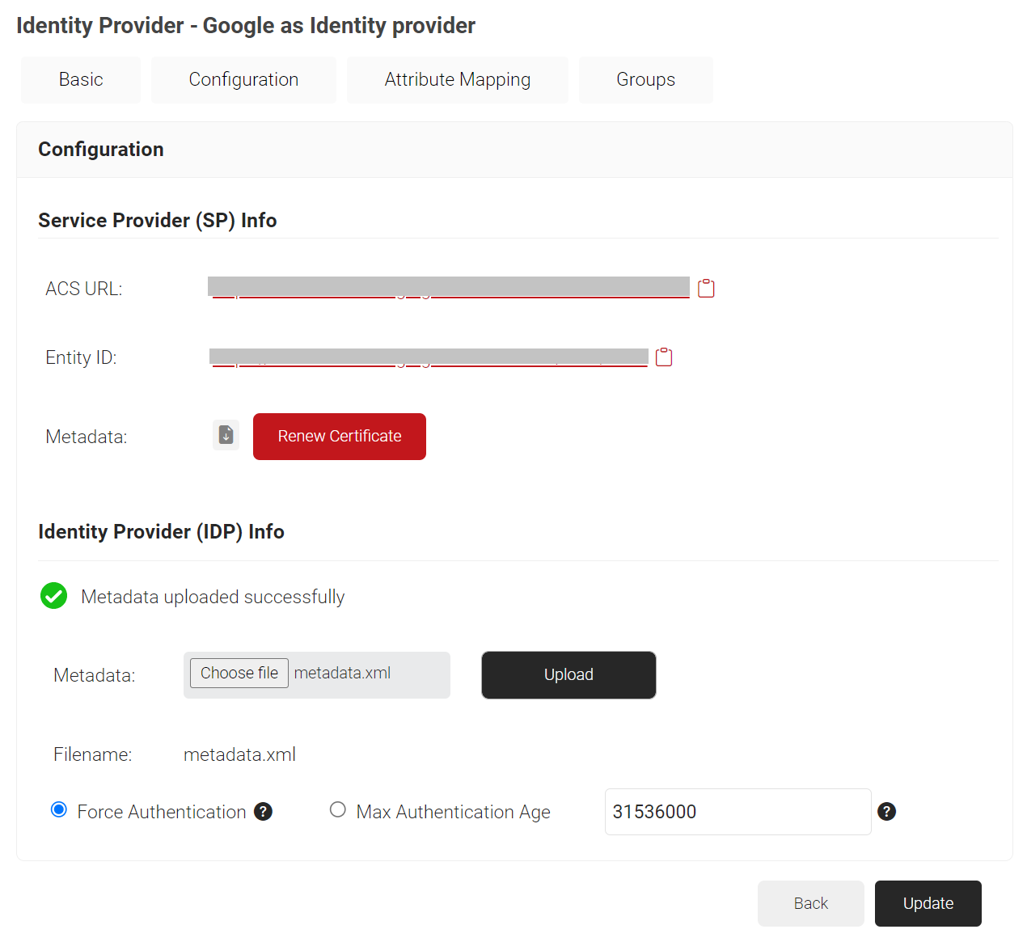Viewport: 1027px width, 942px height.
Task: Click the Max Authentication Age help icon
Action: pos(886,812)
